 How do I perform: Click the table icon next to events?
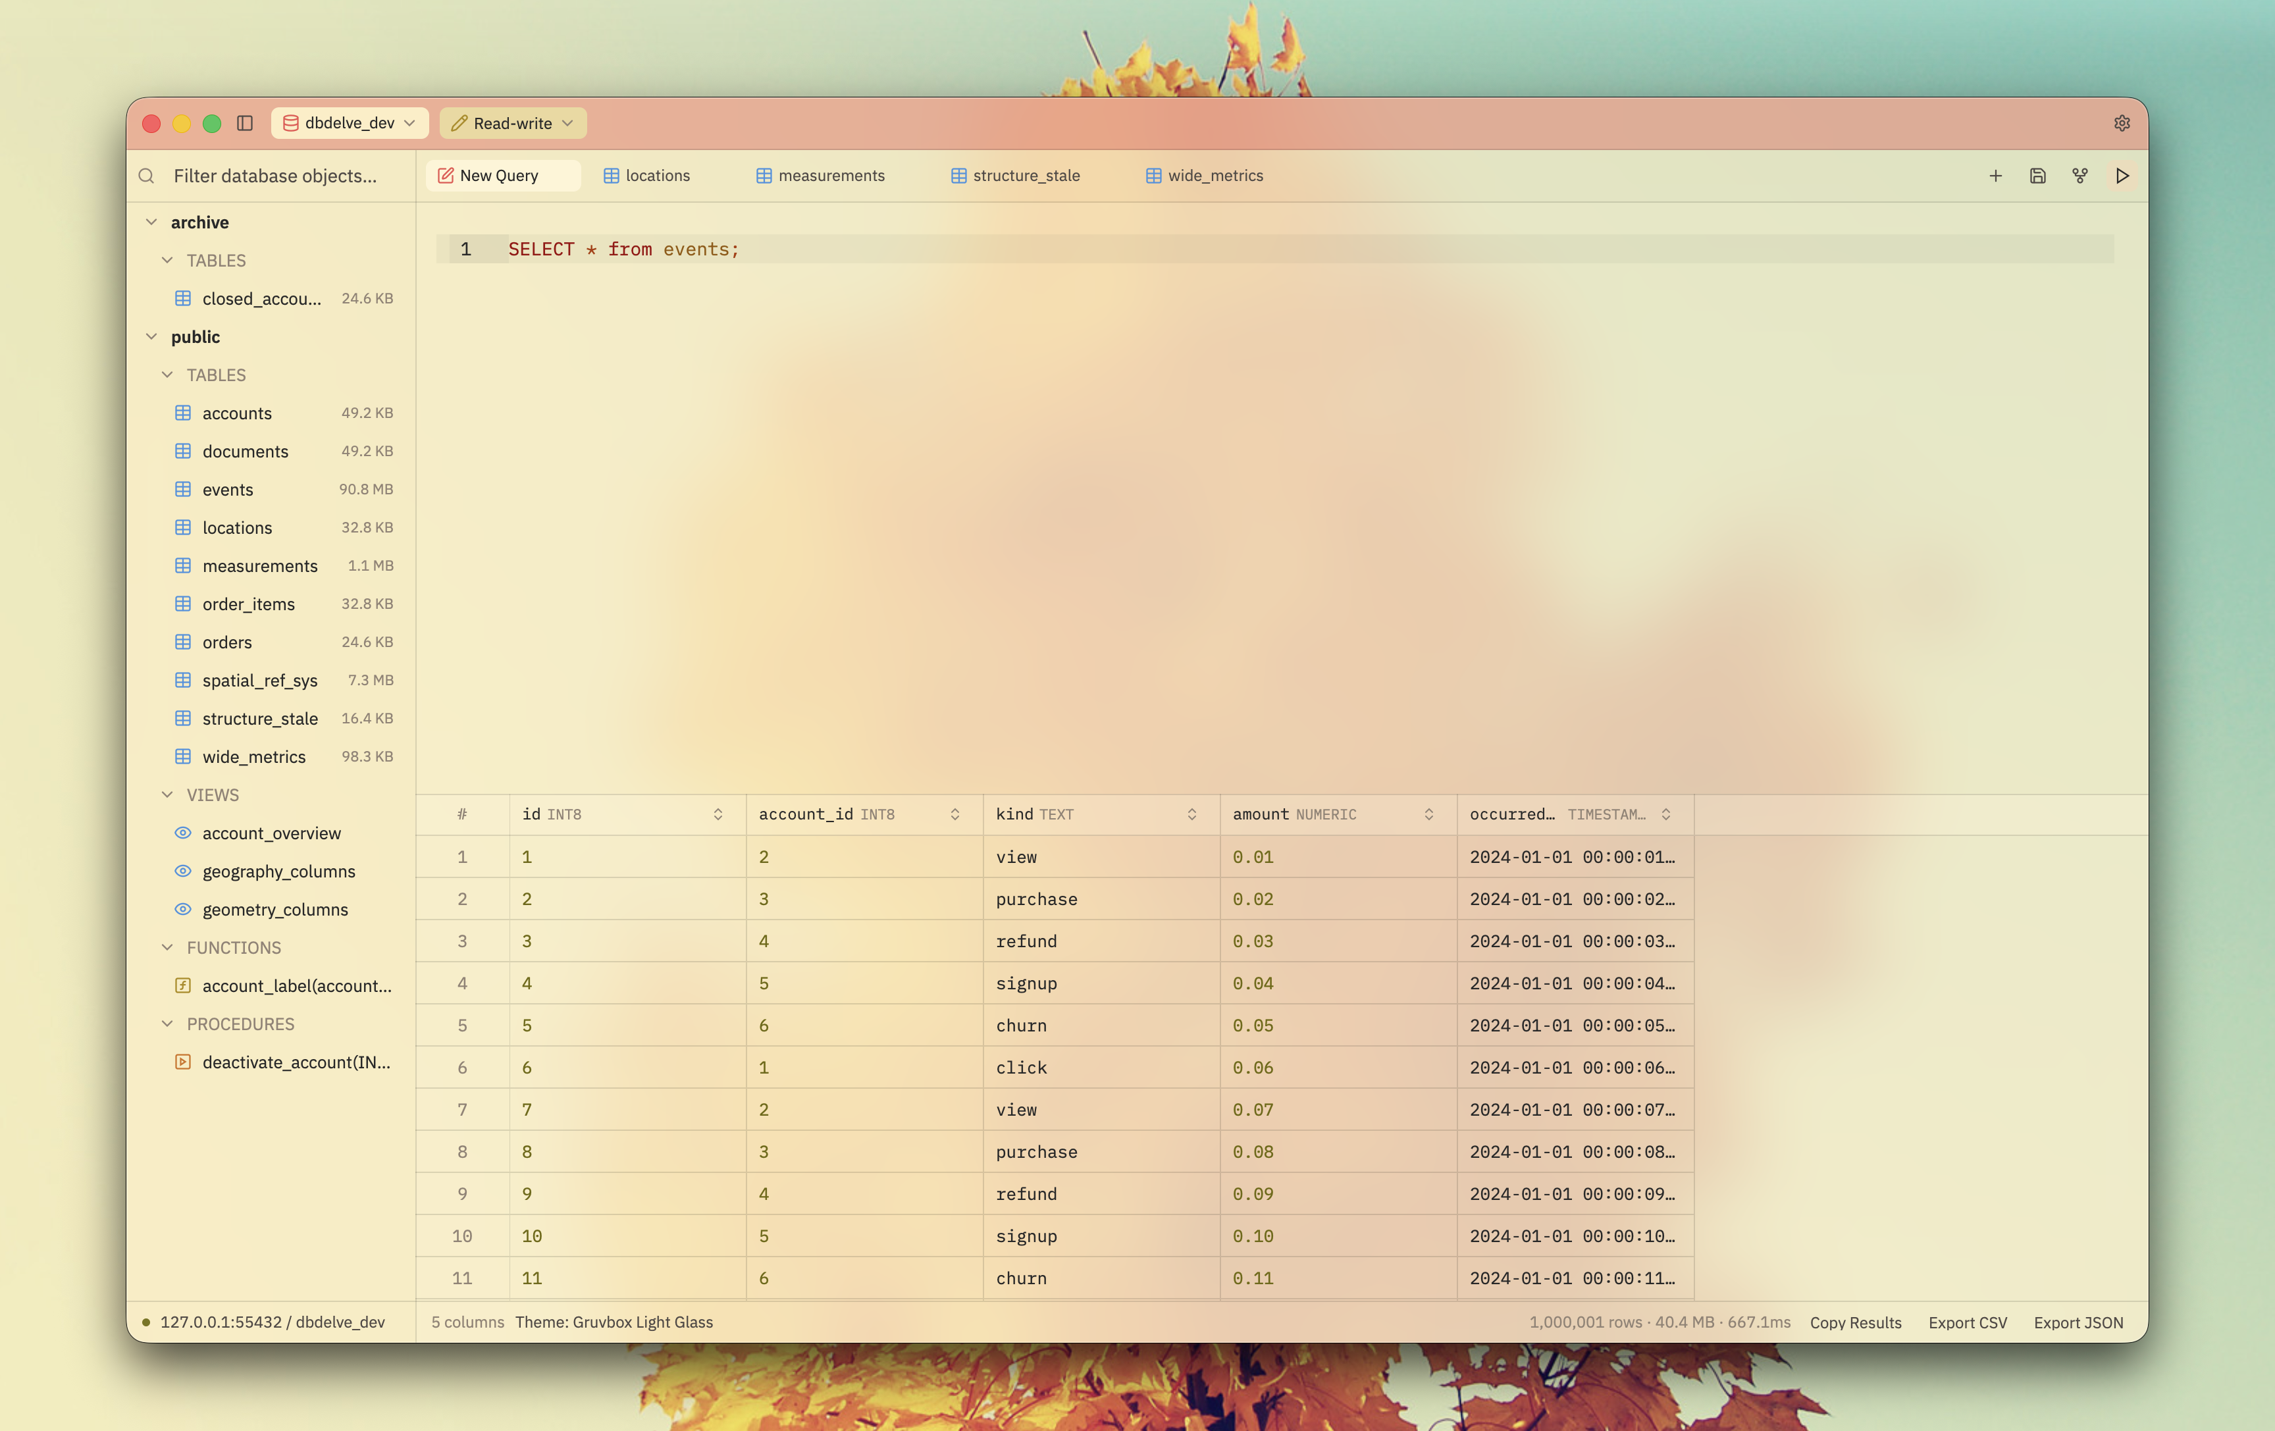point(183,489)
